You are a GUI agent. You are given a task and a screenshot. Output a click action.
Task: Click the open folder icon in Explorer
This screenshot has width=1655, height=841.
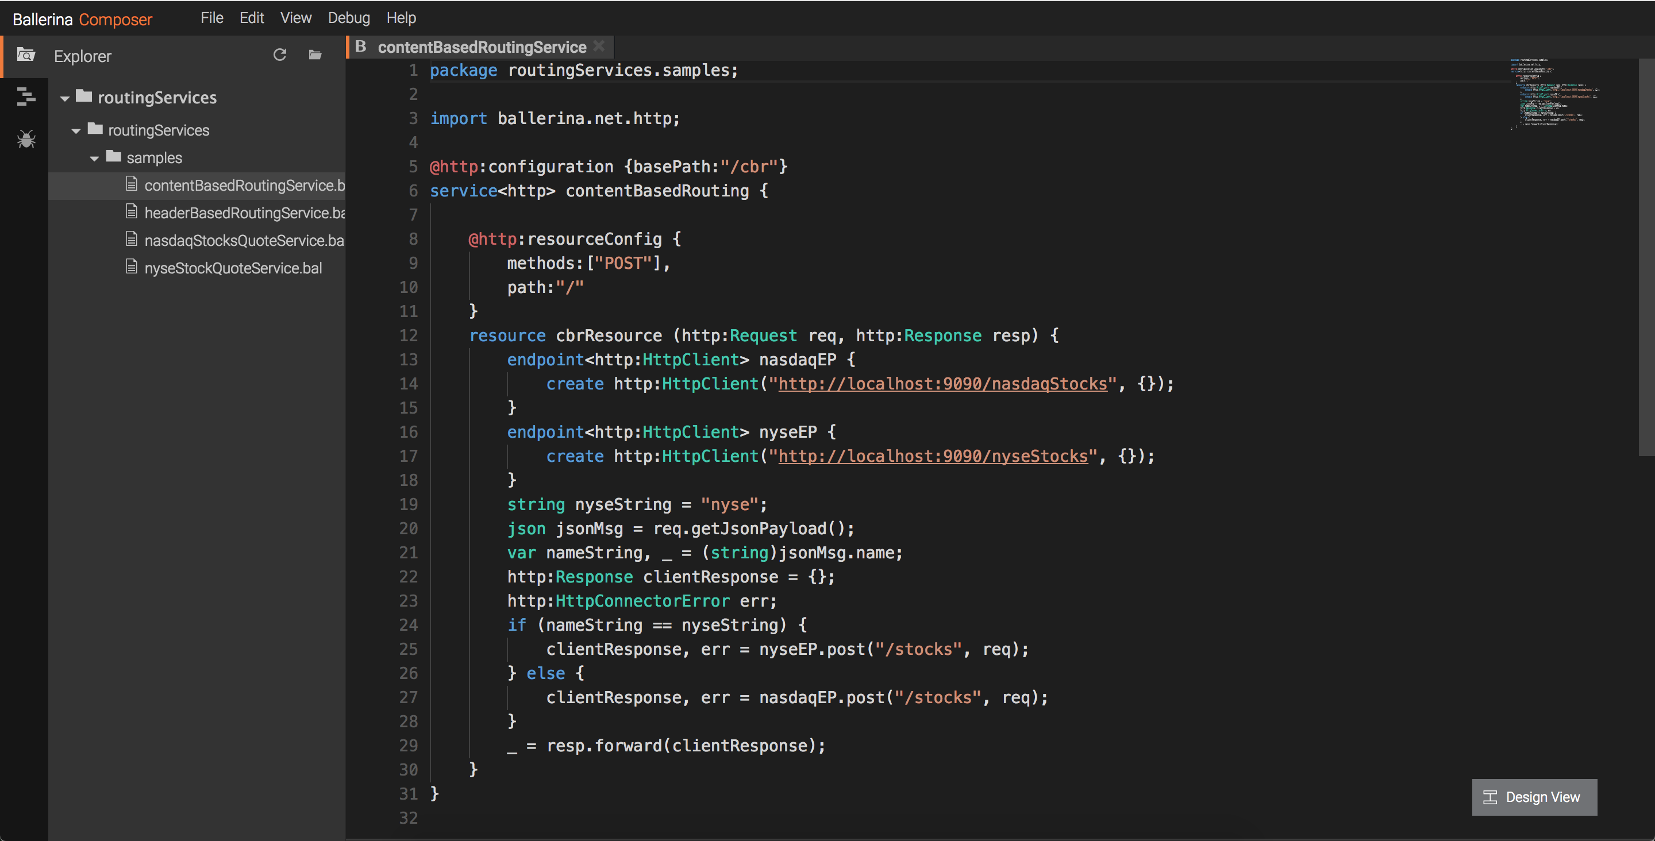(x=315, y=55)
